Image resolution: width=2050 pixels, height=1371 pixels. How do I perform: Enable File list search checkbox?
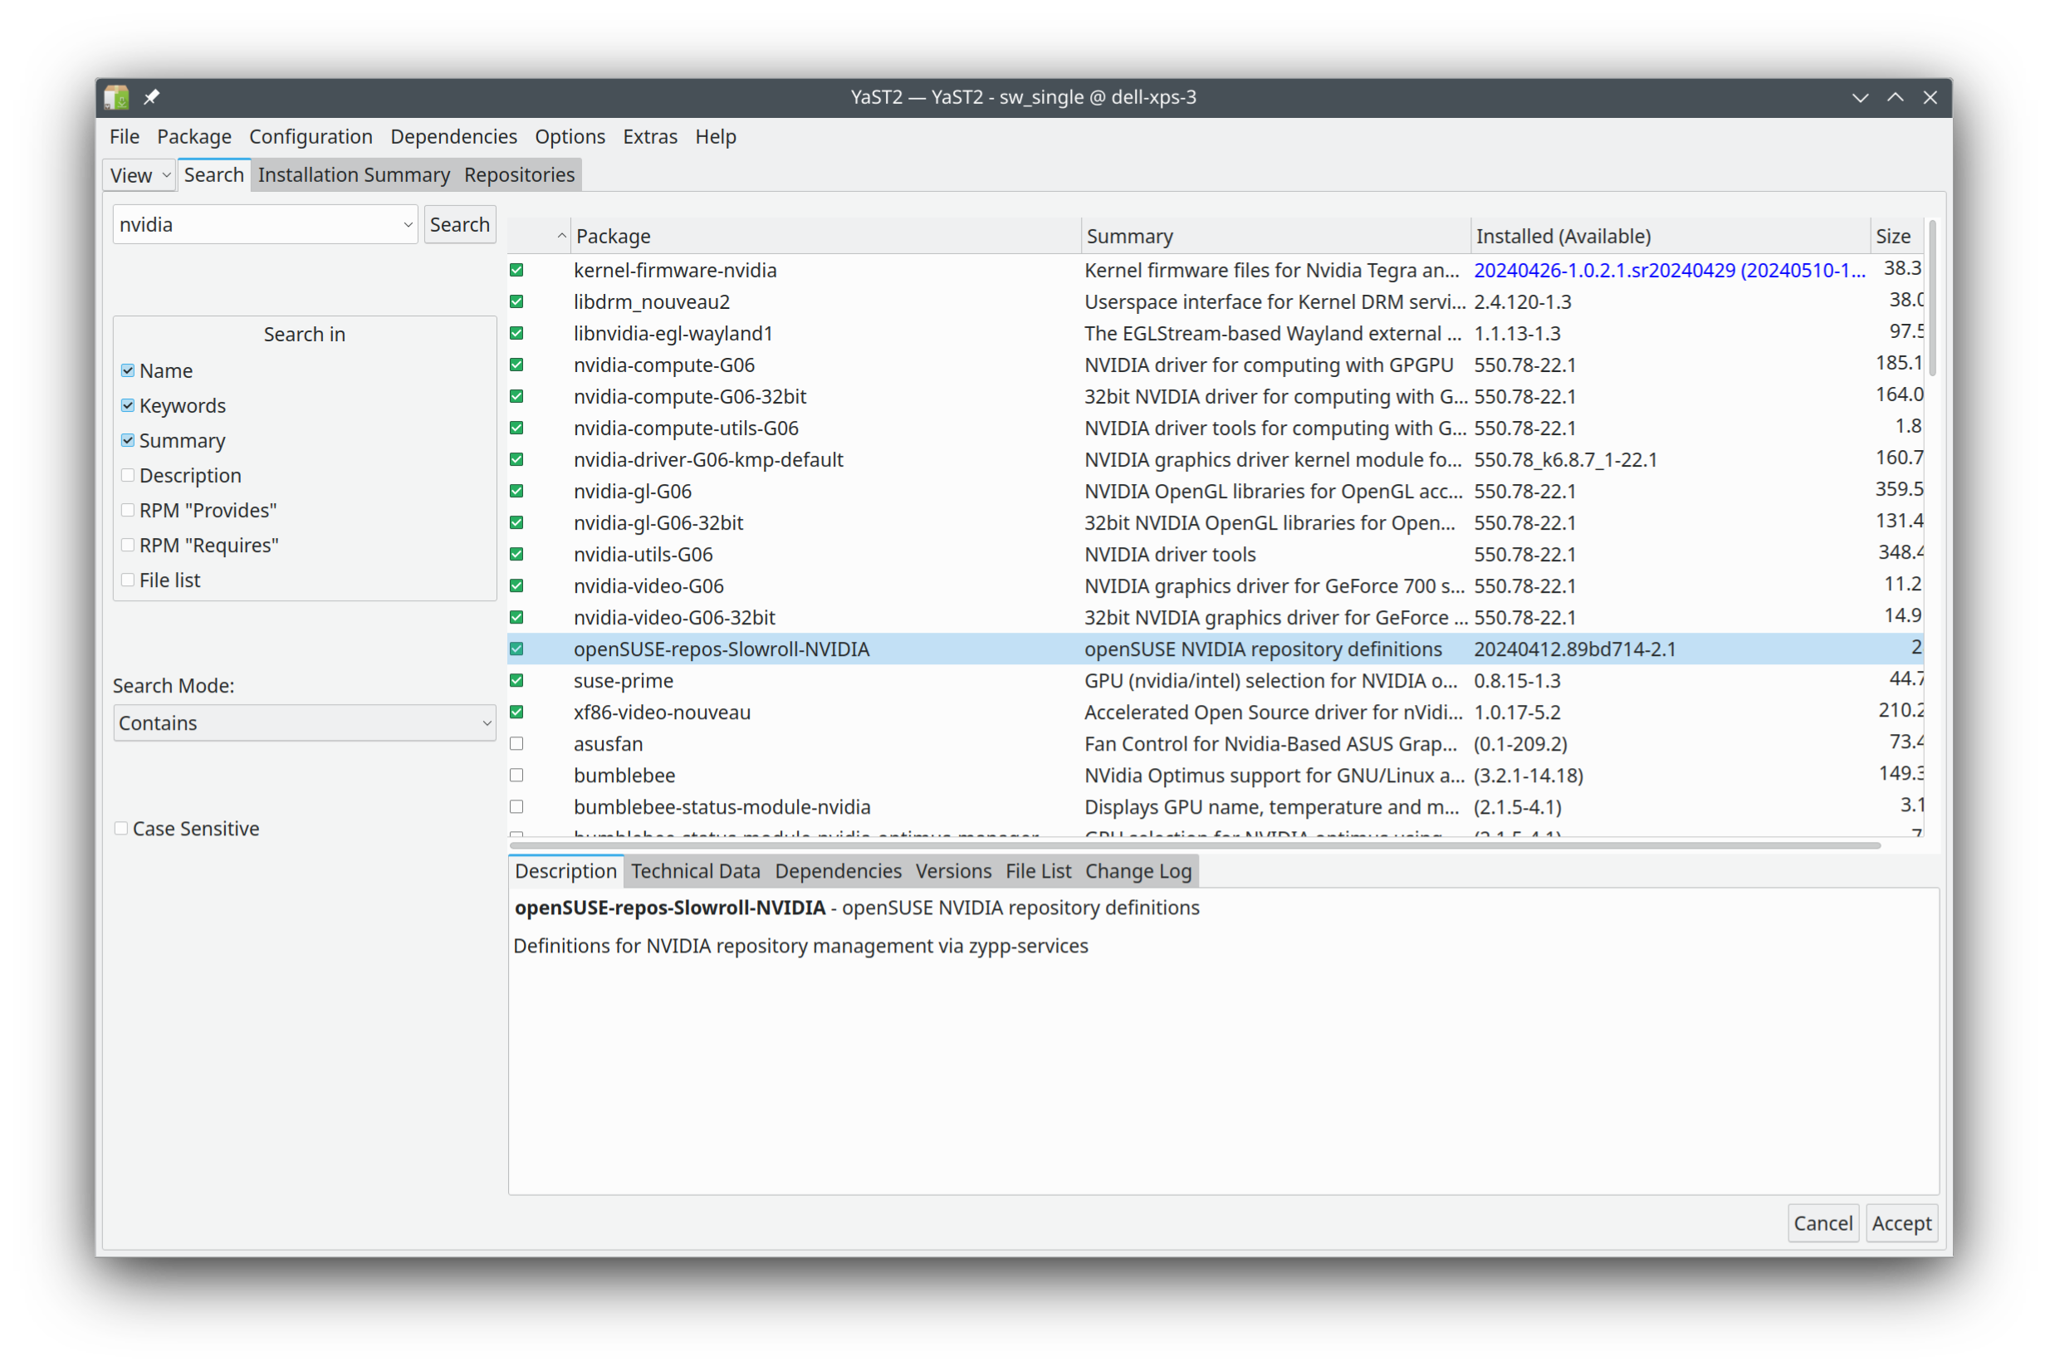pyautogui.click(x=128, y=580)
